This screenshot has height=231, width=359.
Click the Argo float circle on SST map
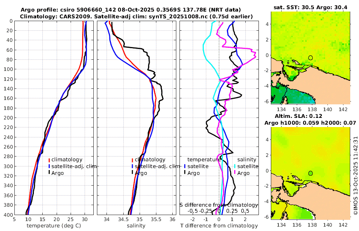[x=310, y=58]
